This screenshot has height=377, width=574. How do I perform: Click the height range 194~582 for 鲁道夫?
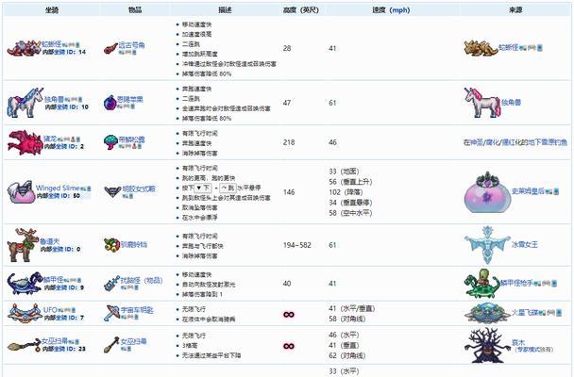296,245
